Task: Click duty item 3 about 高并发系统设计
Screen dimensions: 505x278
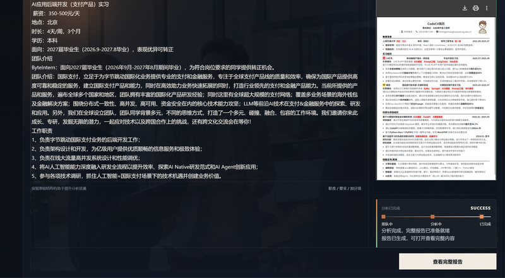Action: tap(86, 158)
